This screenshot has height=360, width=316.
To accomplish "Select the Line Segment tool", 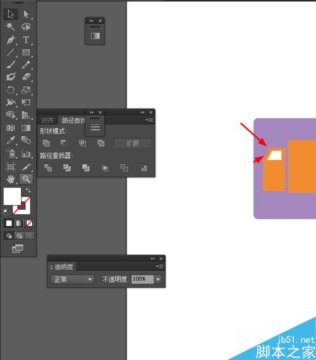I will click(11, 52).
